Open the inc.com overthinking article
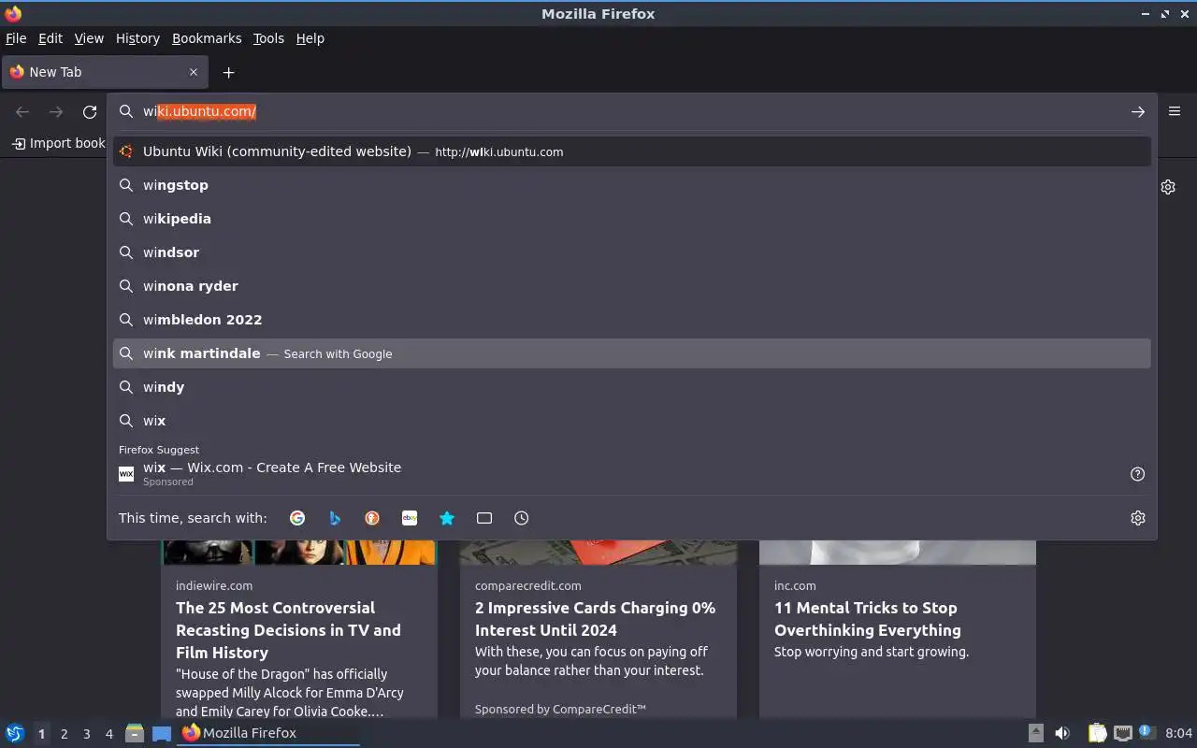Screen dimensions: 1197x748 pos(867,619)
